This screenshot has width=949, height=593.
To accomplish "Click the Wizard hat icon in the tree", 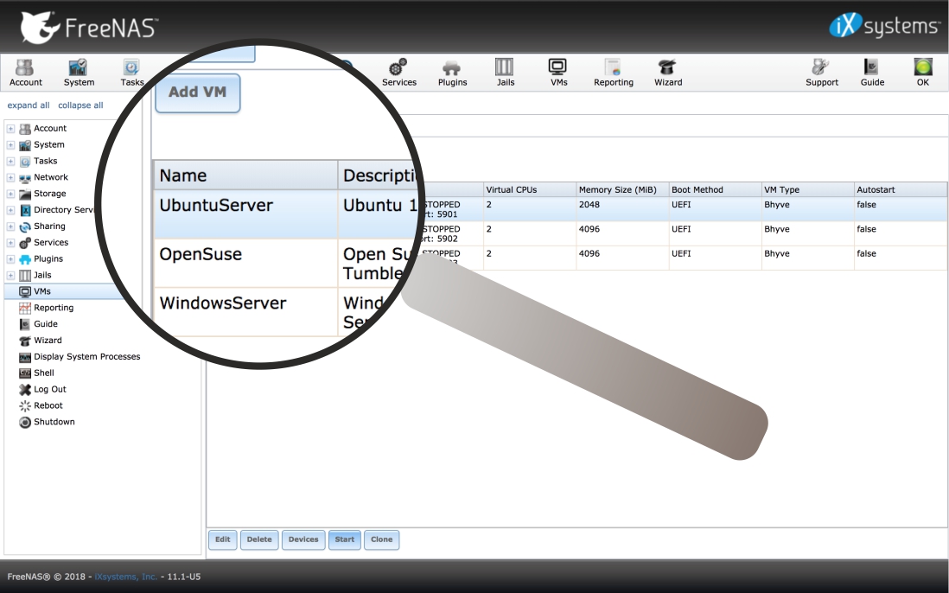I will click(x=25, y=341).
